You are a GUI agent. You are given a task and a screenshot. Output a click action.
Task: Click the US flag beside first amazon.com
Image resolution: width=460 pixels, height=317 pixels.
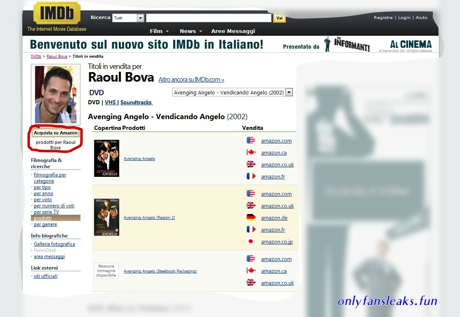click(x=251, y=140)
